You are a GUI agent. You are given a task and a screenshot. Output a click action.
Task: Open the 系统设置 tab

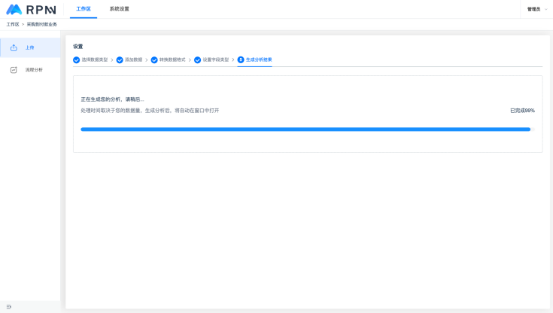[x=119, y=9]
